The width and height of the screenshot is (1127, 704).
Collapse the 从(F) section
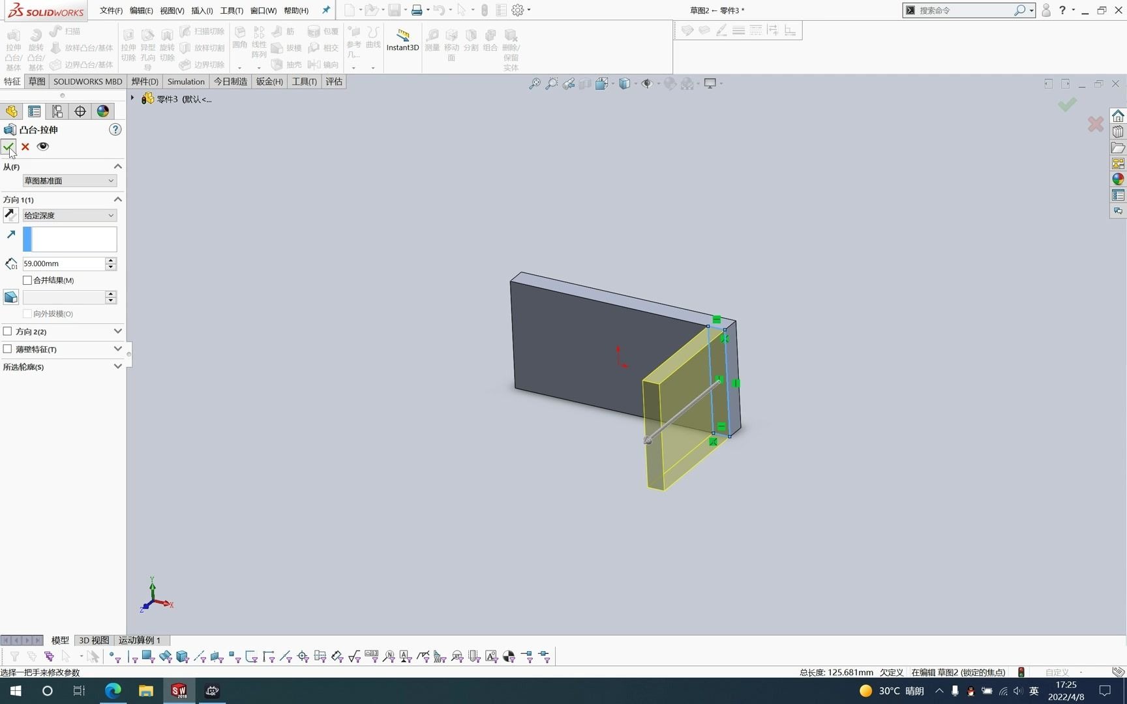click(117, 167)
